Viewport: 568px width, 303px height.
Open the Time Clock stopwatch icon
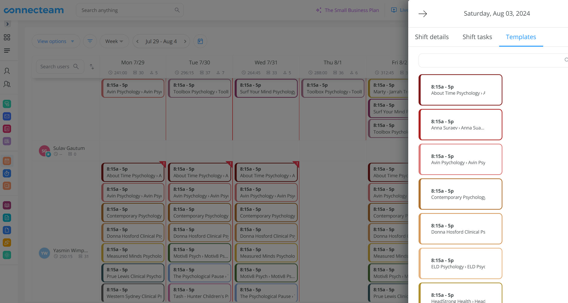pyautogui.click(x=7, y=173)
